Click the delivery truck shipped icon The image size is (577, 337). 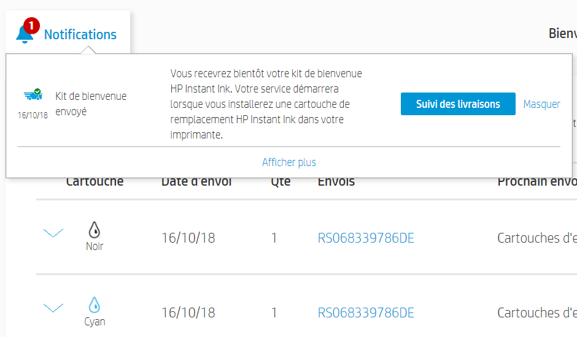click(x=33, y=94)
